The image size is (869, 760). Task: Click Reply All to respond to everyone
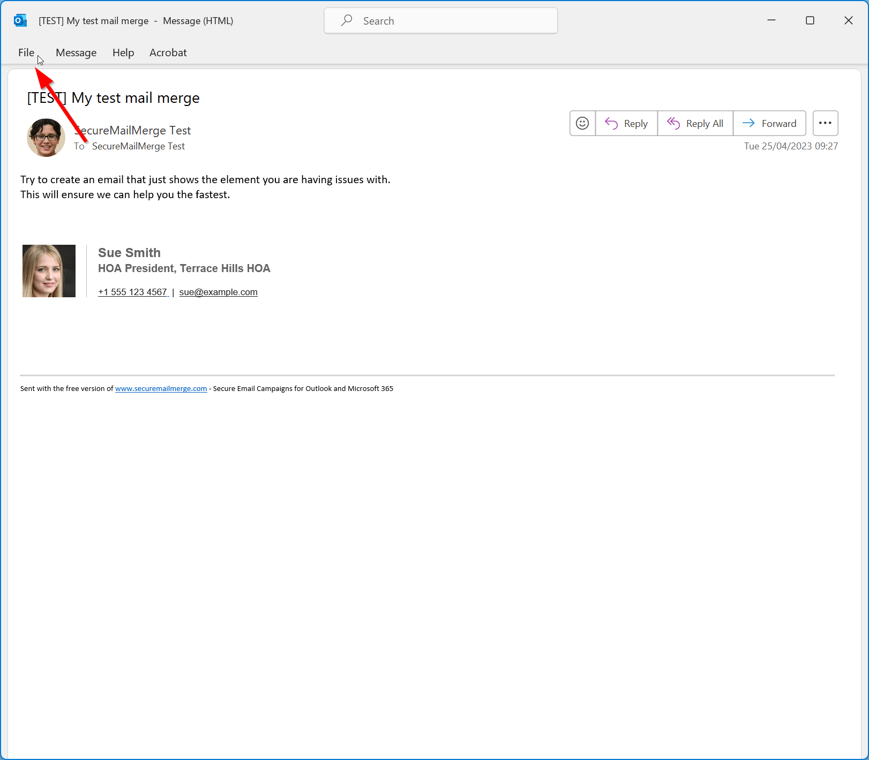(x=695, y=123)
